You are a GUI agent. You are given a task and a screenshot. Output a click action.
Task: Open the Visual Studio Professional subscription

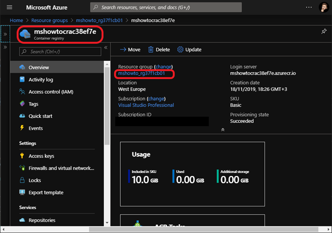tap(146, 105)
